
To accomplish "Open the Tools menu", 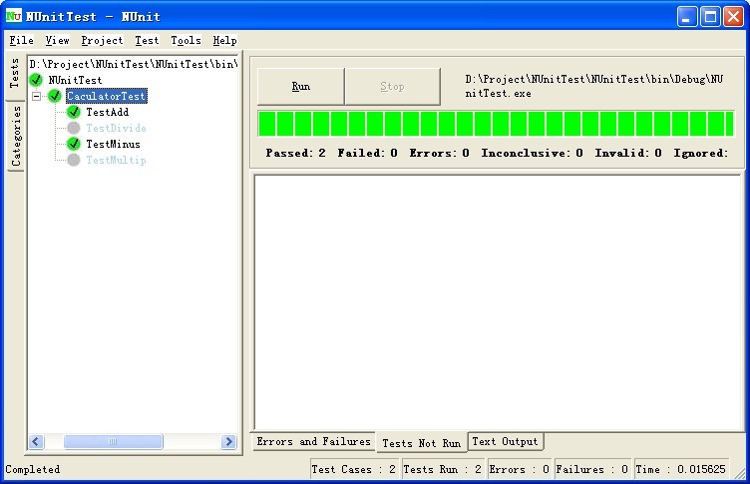I will 186,41.
